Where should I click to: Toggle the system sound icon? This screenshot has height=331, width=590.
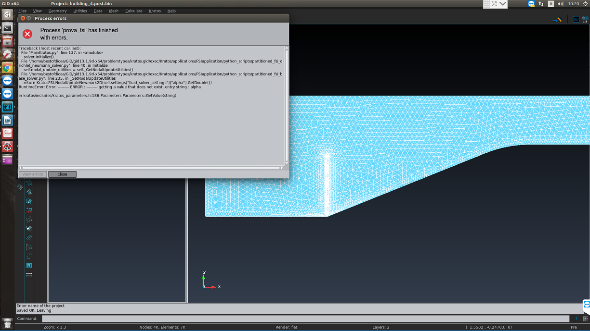(561, 4)
